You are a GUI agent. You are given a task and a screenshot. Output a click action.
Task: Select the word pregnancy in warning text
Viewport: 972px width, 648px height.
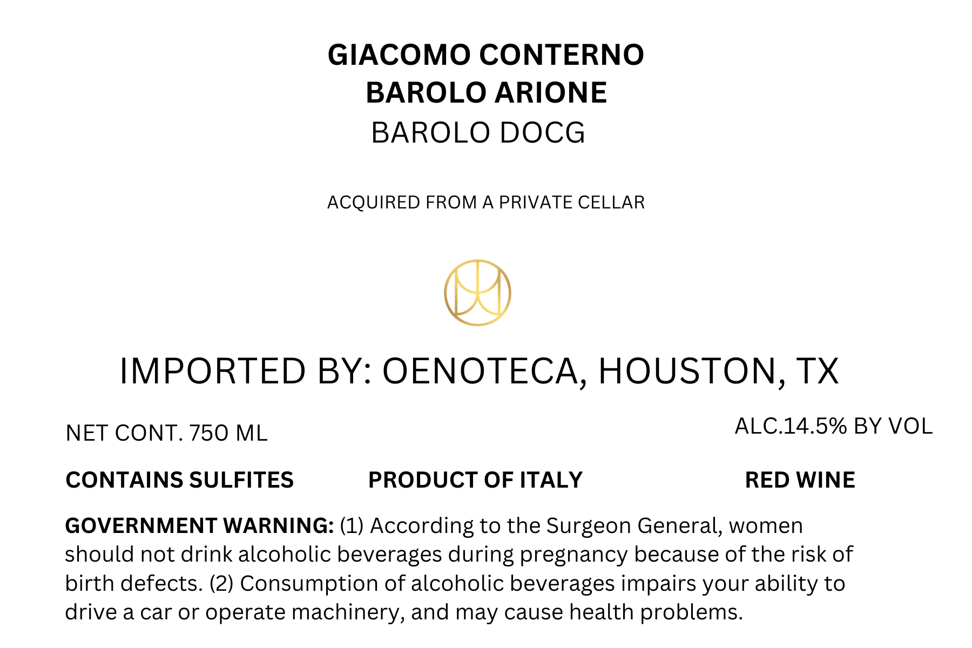tap(573, 556)
